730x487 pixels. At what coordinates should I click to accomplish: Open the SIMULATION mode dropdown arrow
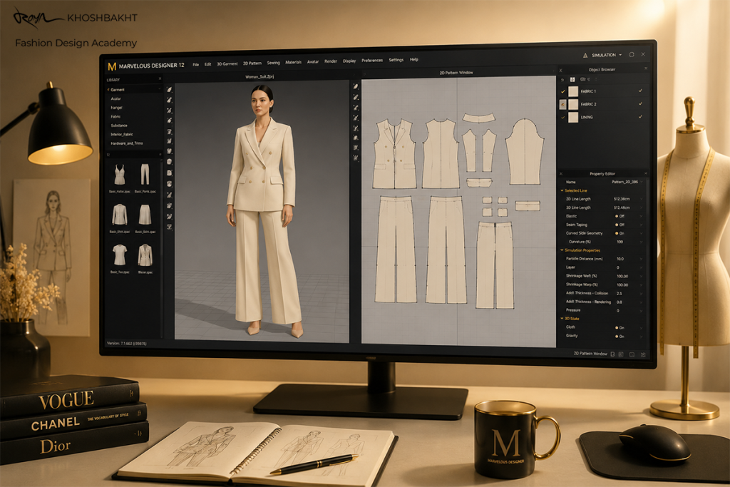pyautogui.click(x=620, y=55)
